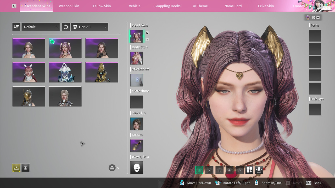Viewport: 335px width, 188px height.
Task: Click the Reset button
Action: tap(293, 183)
